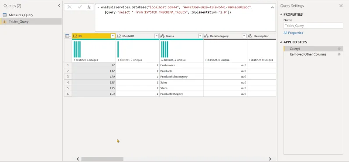The width and height of the screenshot is (349, 162).
Task: Click the scroll right arrow
Action: [x=270, y=159]
